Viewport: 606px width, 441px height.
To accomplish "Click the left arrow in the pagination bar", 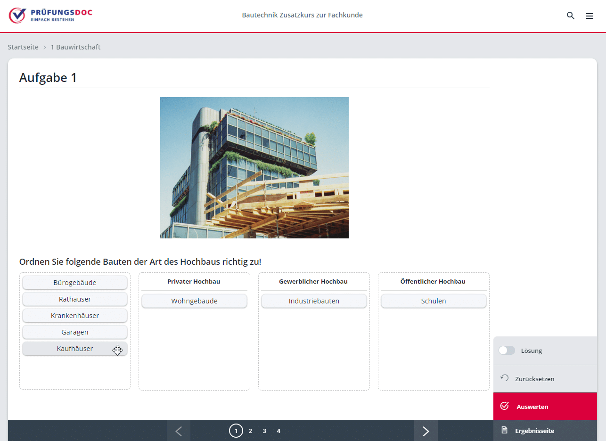I will click(178, 430).
